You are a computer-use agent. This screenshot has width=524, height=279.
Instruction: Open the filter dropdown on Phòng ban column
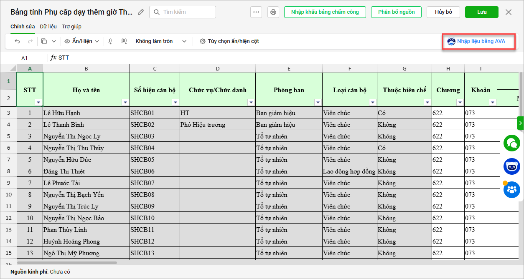(x=318, y=102)
